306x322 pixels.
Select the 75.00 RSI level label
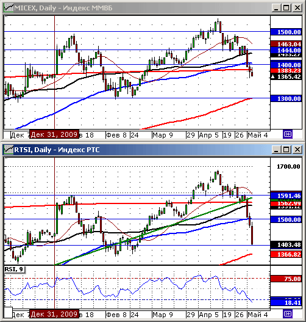286,279
